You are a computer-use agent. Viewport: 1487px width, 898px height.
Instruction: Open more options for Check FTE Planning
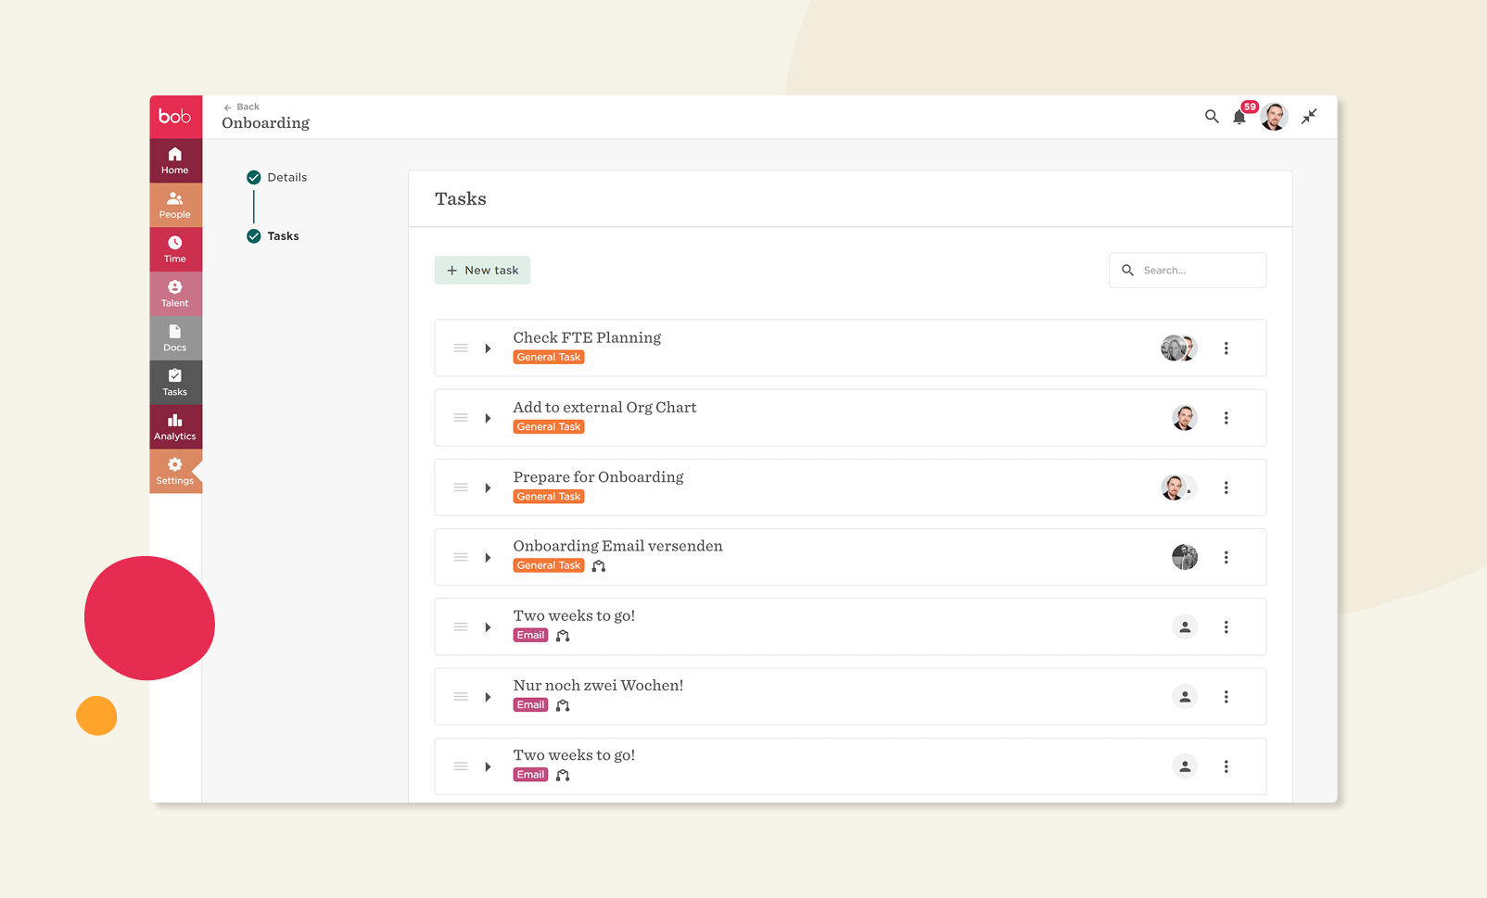tap(1226, 348)
